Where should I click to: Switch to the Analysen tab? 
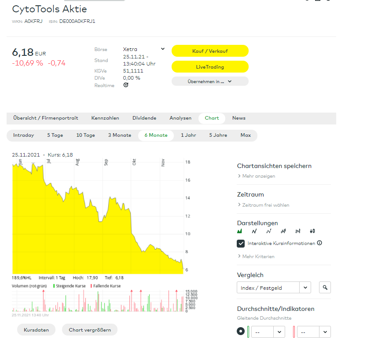(180, 118)
